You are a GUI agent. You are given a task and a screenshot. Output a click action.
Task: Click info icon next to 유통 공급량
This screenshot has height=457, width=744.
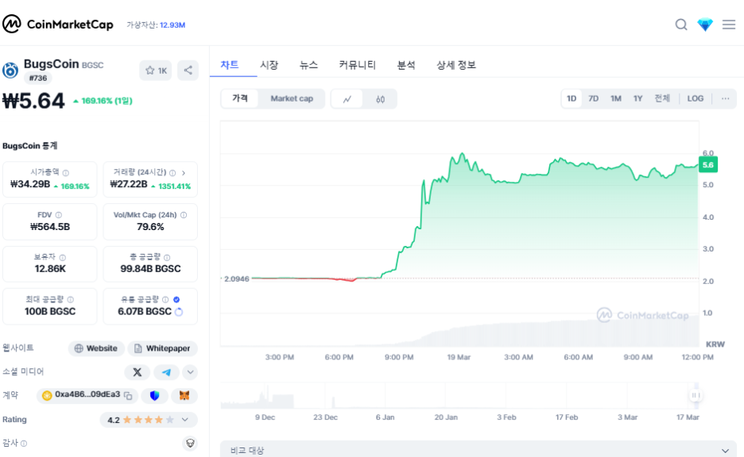(x=165, y=299)
